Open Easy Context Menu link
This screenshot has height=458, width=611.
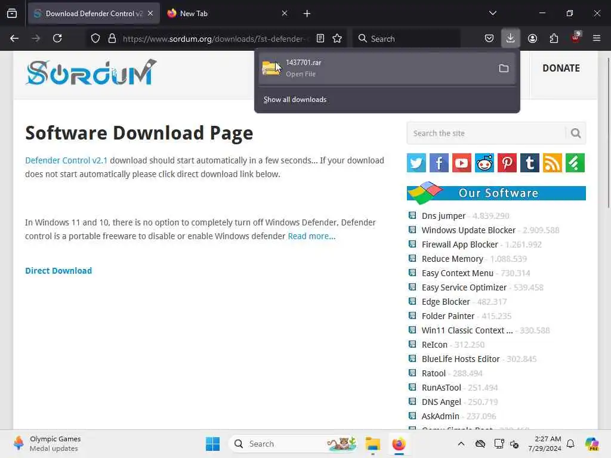tap(458, 273)
